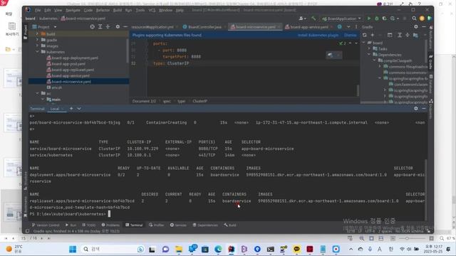Open the Refactor menu

103,10
